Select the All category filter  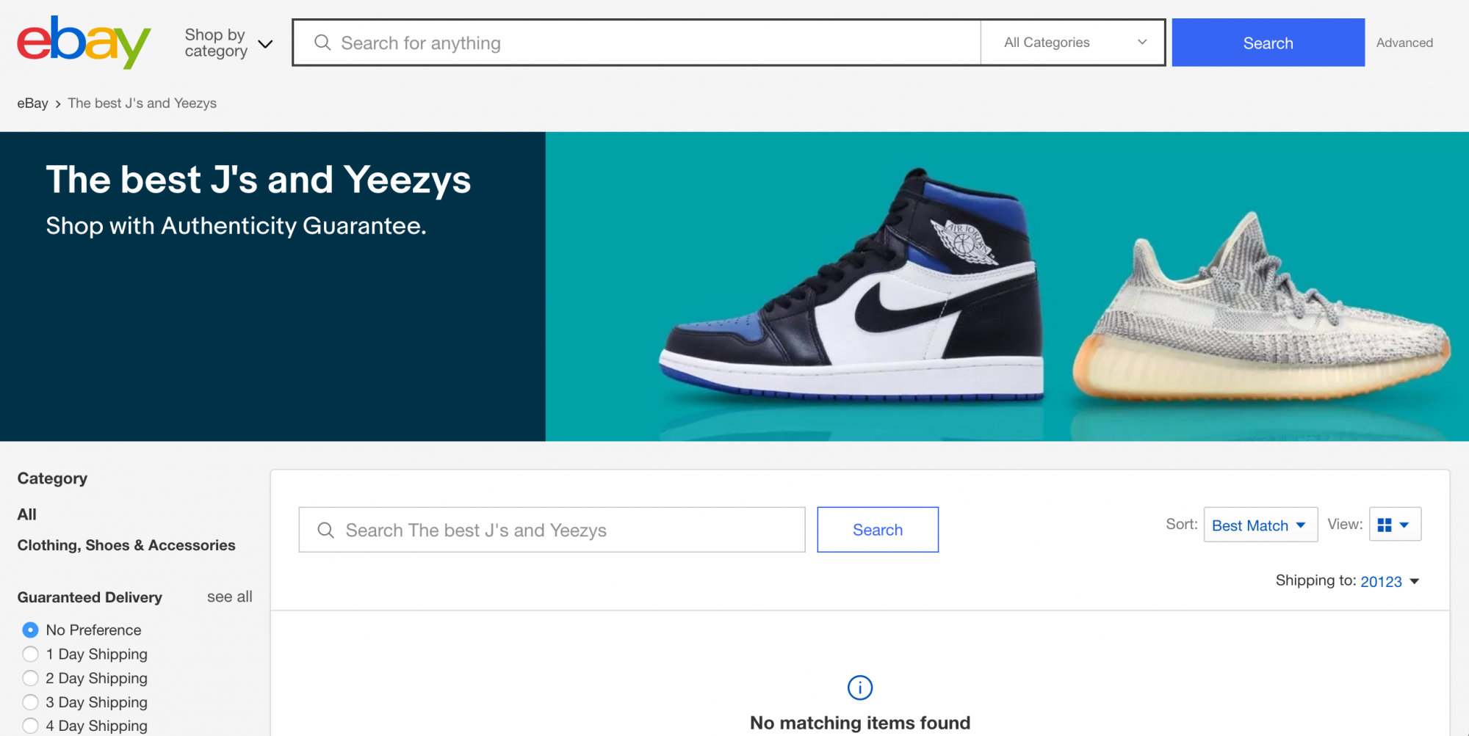(27, 514)
